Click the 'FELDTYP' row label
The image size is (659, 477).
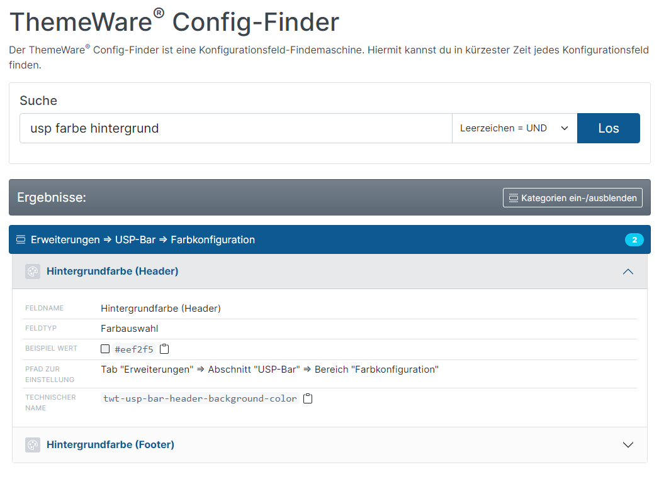(41, 328)
